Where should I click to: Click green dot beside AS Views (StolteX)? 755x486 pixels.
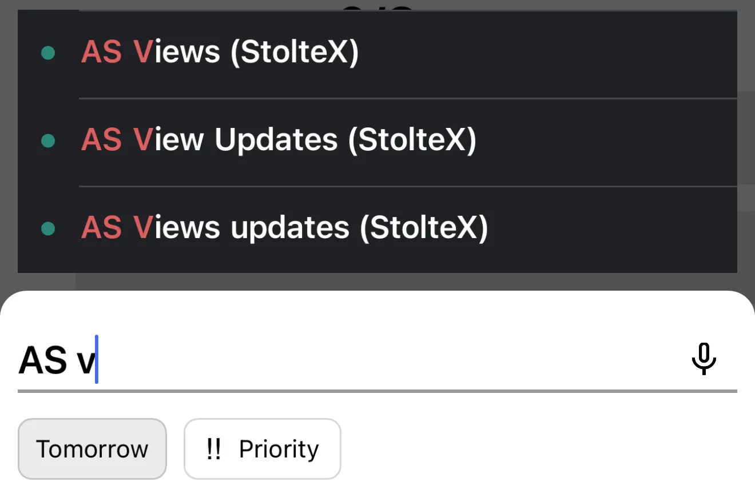[48, 53]
